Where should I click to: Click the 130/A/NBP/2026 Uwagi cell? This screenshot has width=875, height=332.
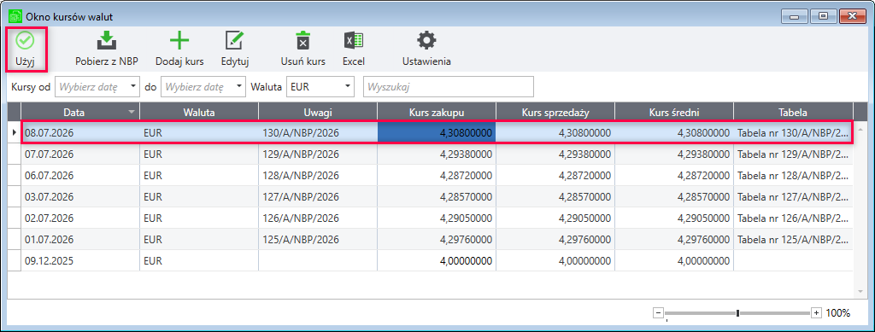coord(318,133)
